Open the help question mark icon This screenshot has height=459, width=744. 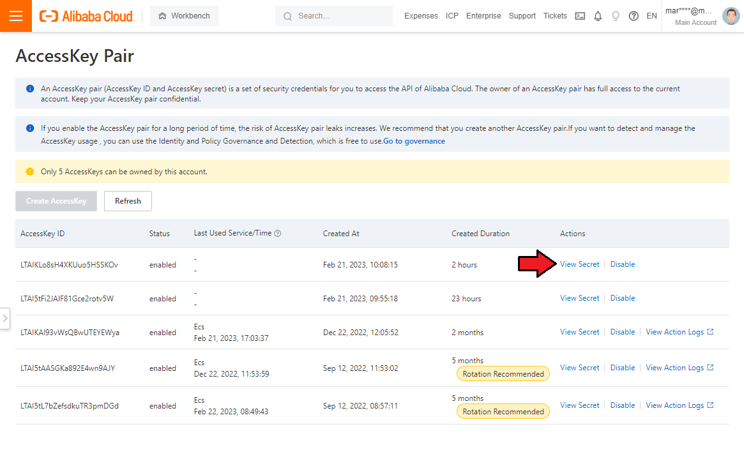pos(634,16)
